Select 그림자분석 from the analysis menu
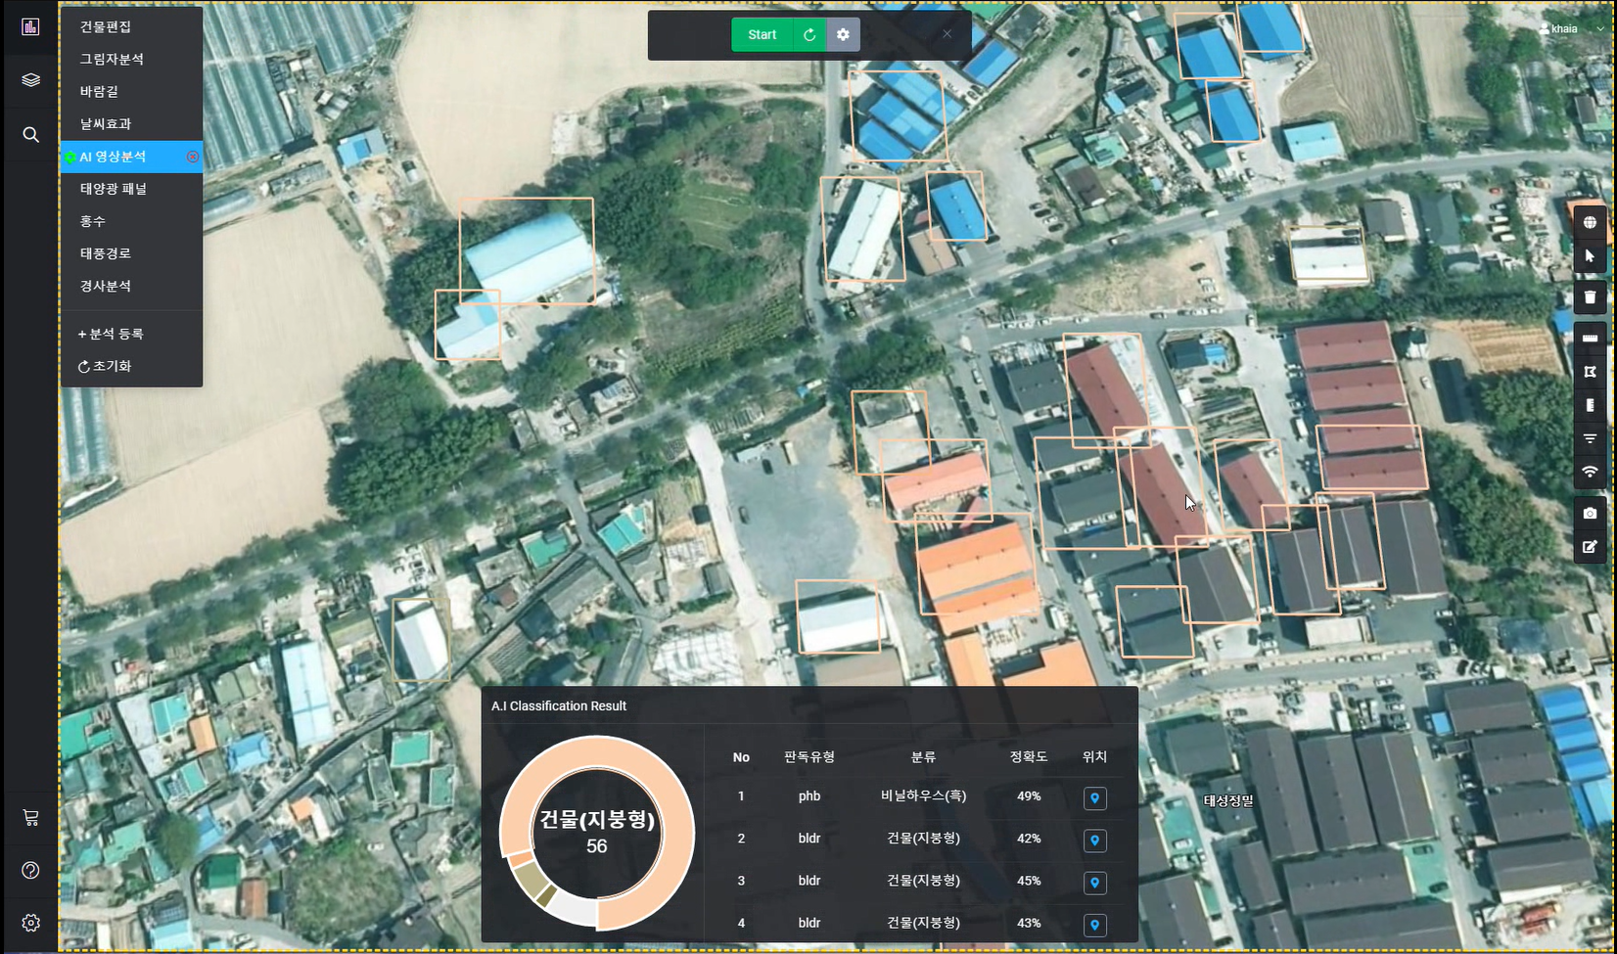1617x954 pixels. 112,60
